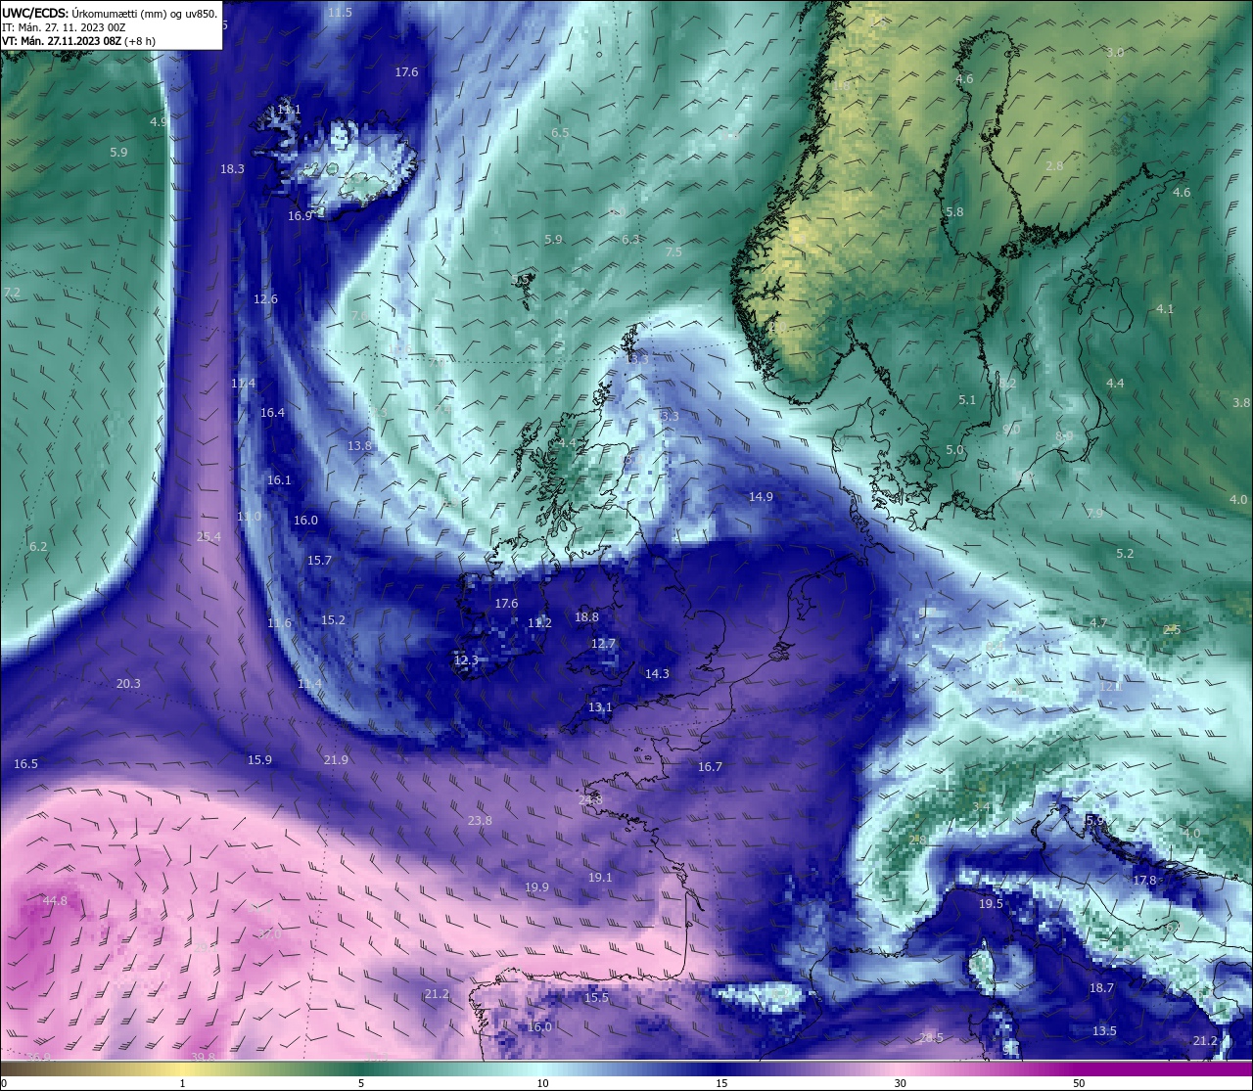Click the 5.1 value label
Screen dimensions: 1253x1091
pyautogui.click(x=967, y=399)
